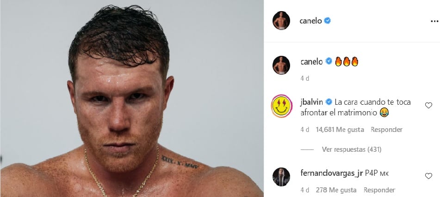Click the boxer post photo
The height and width of the screenshot is (197, 440).
coord(131,99)
